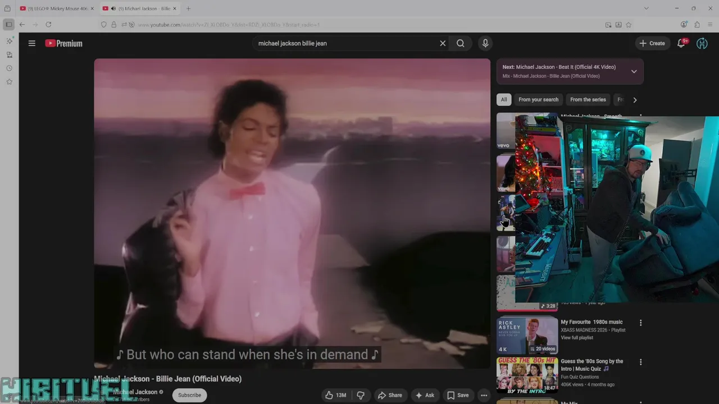Run search with the magnifier button

coord(461,43)
